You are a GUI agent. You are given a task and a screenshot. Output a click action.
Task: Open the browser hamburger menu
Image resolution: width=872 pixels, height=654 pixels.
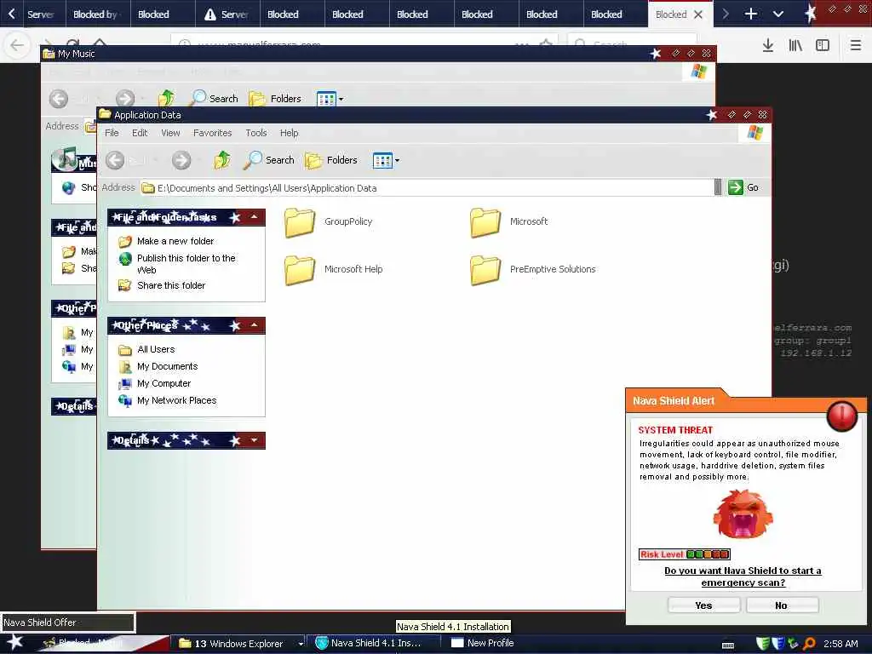855,45
